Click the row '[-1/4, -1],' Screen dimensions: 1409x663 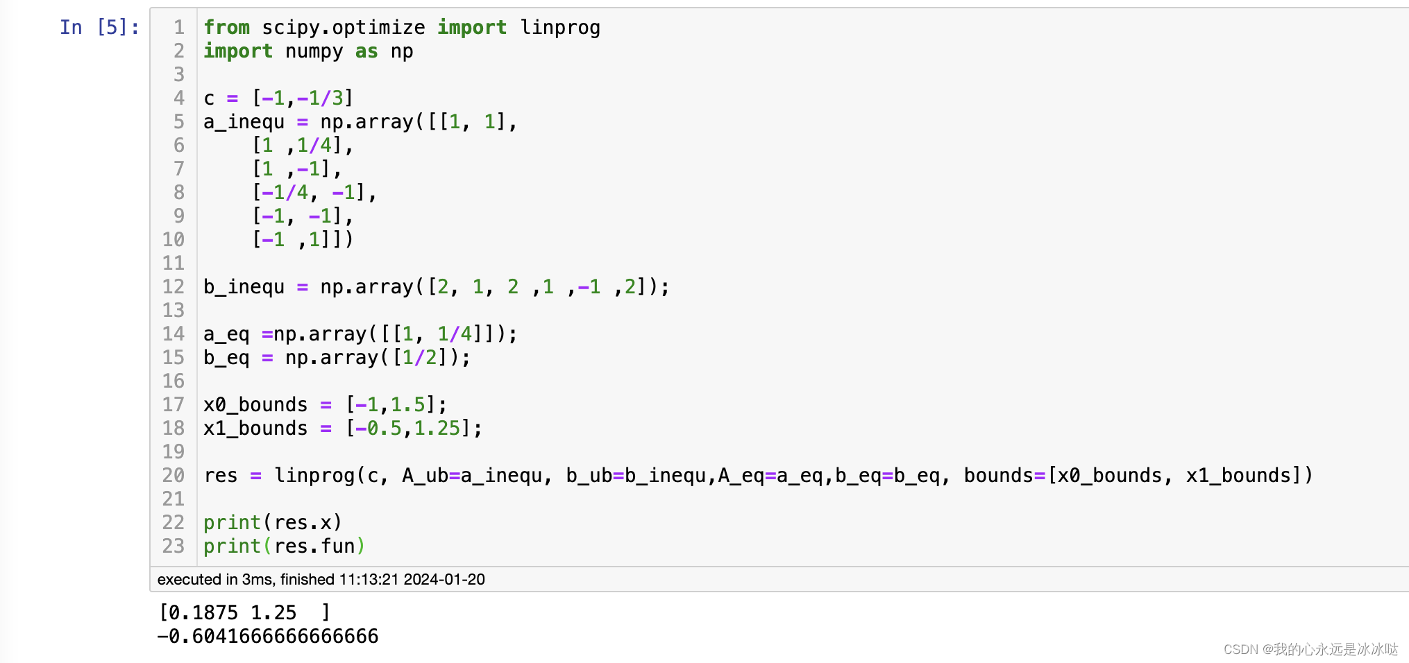(314, 193)
